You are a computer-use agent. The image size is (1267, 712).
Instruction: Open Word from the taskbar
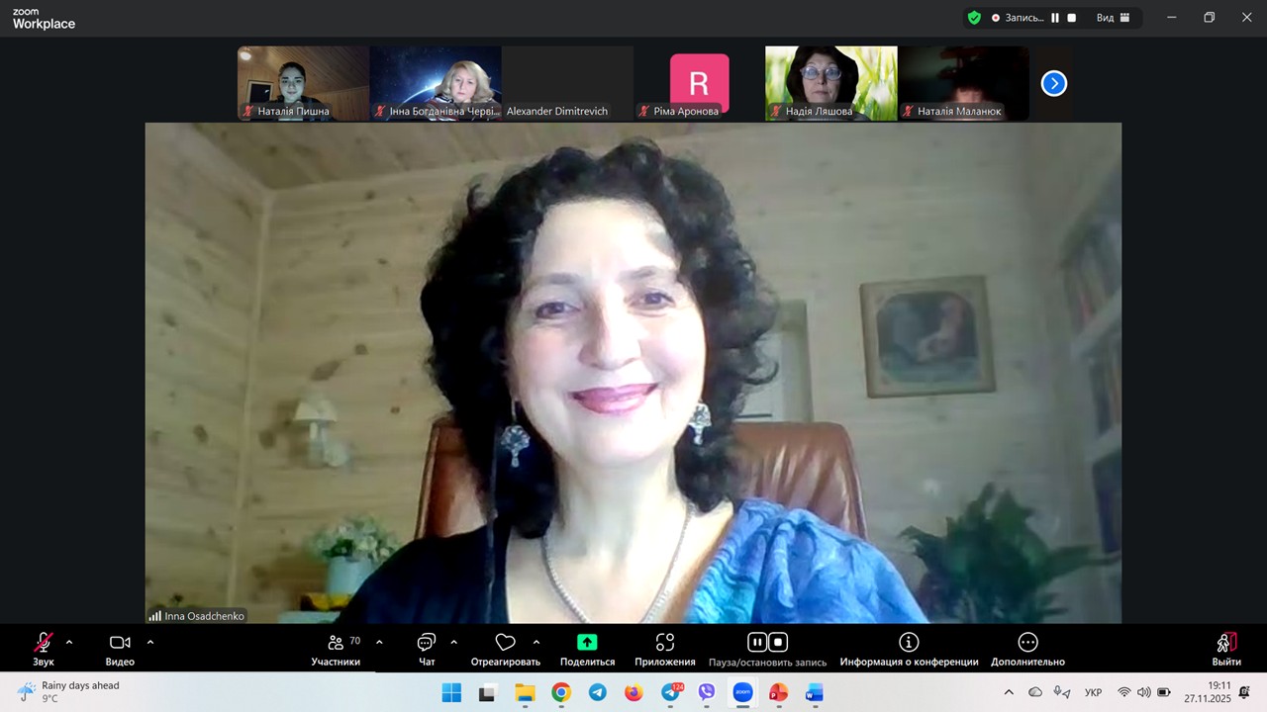[x=814, y=692]
